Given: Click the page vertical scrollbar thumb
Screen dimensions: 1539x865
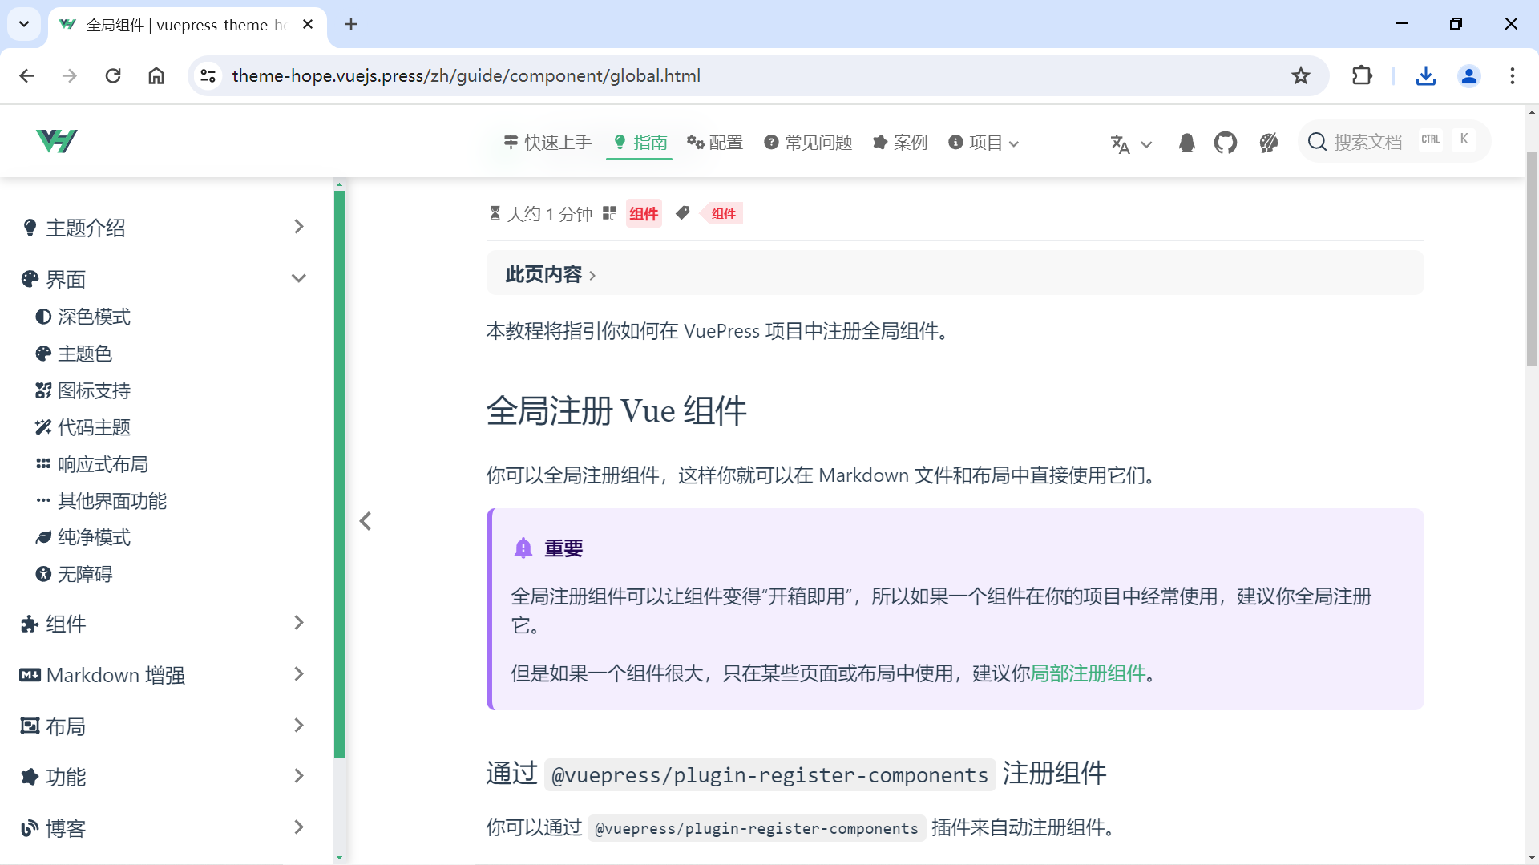Looking at the screenshot, I should [1532, 258].
